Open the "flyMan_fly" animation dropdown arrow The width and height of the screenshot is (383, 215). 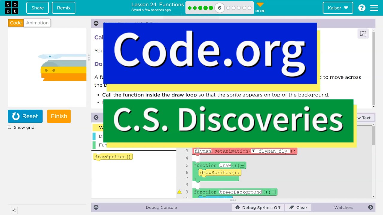(253, 151)
